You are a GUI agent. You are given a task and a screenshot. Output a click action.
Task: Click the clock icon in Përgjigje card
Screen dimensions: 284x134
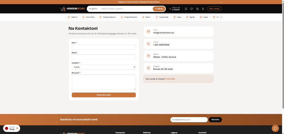[148, 68]
